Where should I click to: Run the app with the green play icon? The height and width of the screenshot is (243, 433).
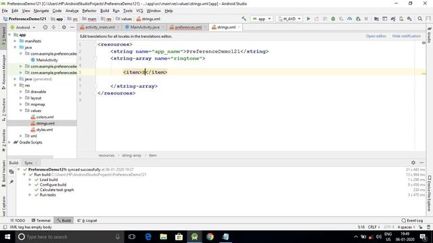pos(309,19)
